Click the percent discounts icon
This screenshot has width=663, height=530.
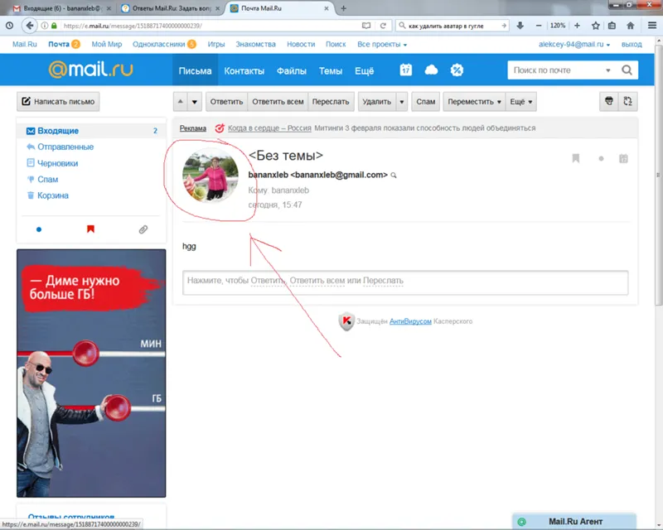pyautogui.click(x=457, y=70)
